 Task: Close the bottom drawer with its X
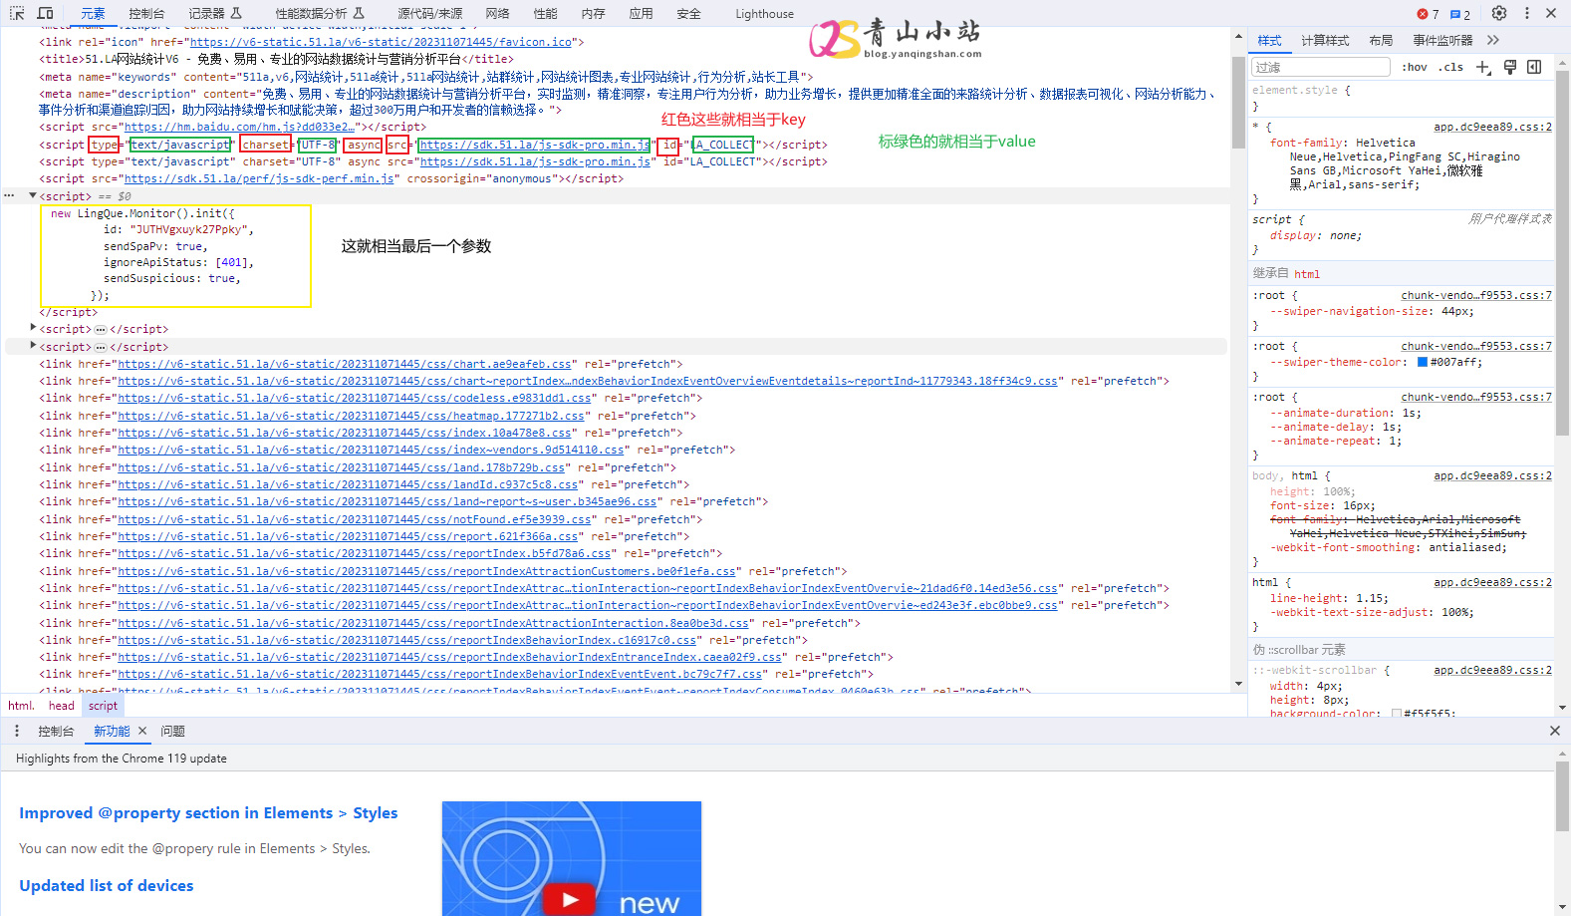click(1555, 731)
